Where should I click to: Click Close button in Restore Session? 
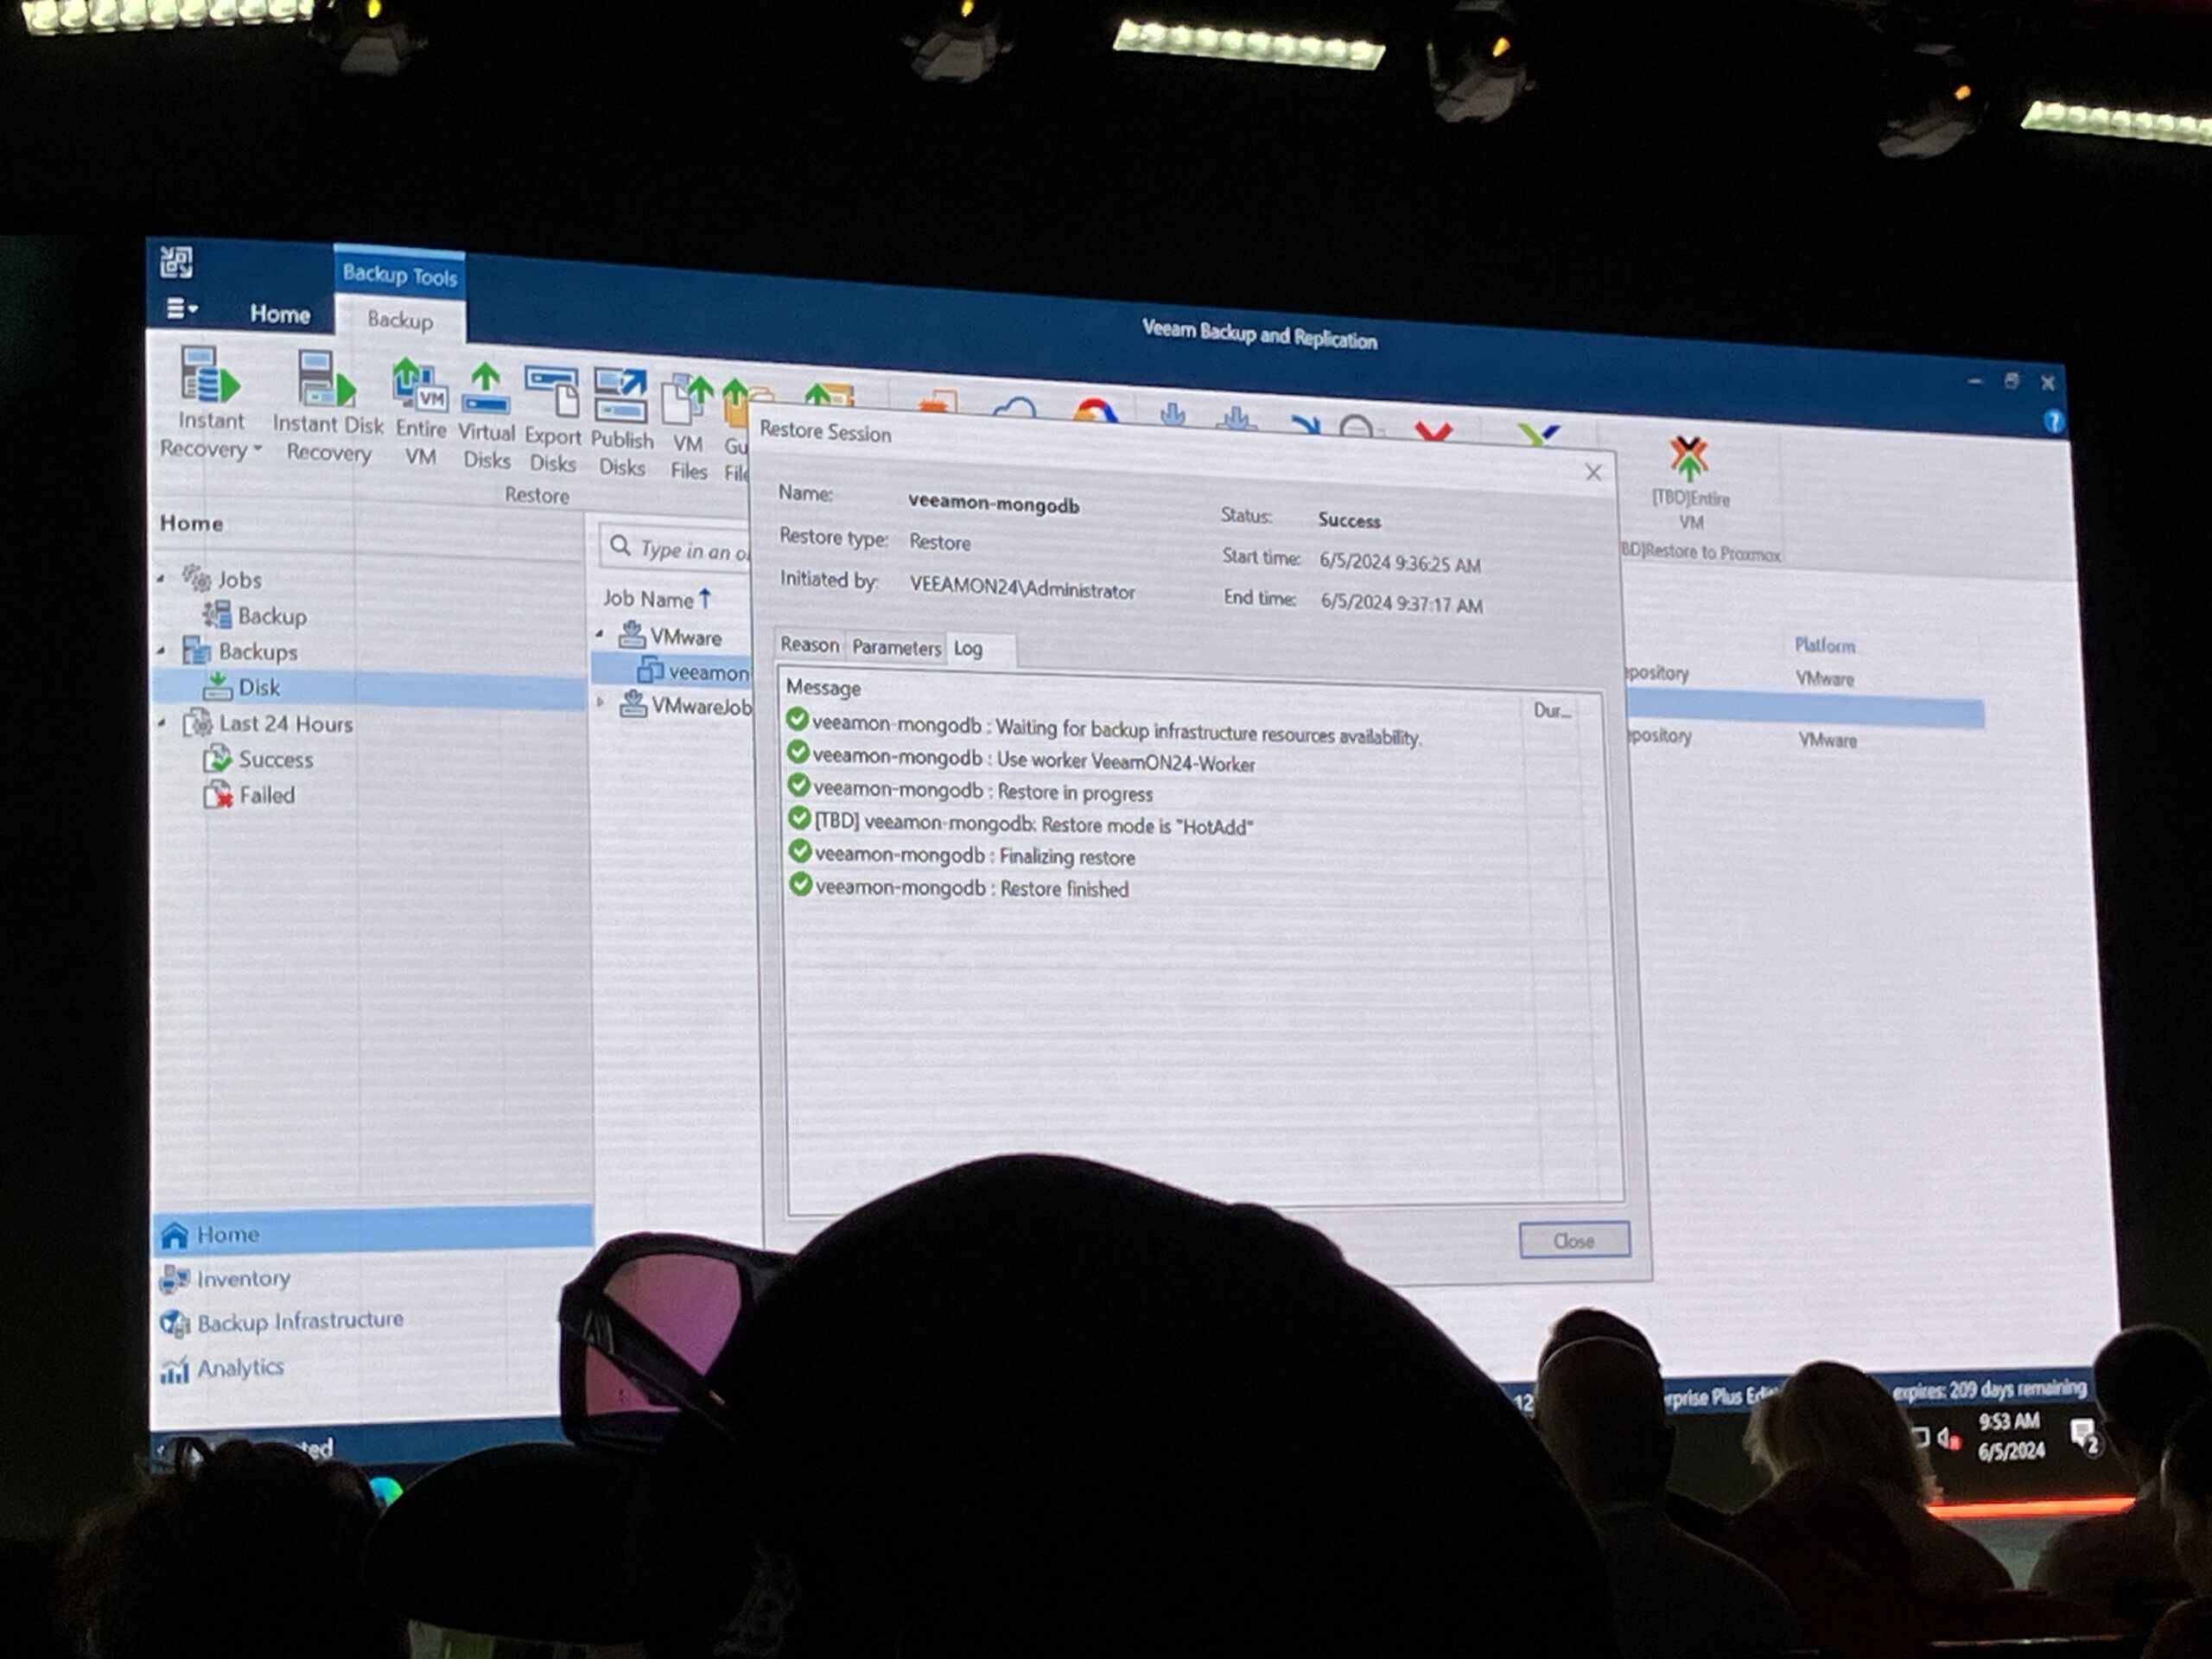1574,1240
